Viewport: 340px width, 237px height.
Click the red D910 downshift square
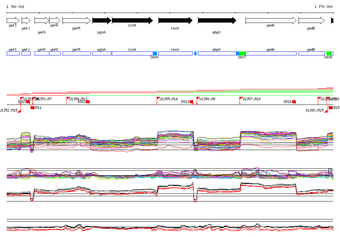pos(28,102)
